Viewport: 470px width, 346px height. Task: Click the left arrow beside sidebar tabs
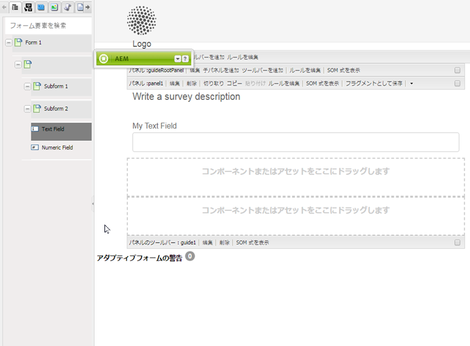[4, 7]
